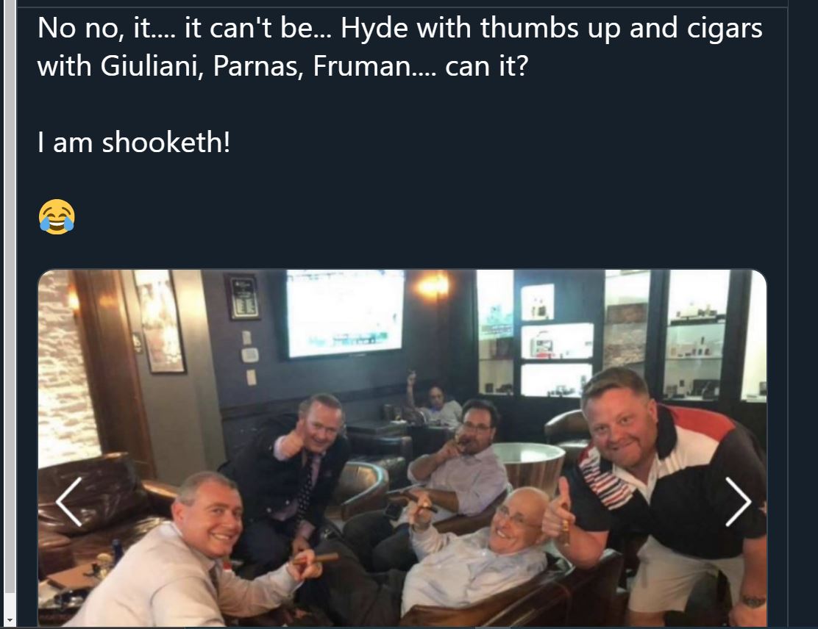Click the text line "with Giuliani, Parnas, Fruman.... can it?"
The height and width of the screenshot is (629, 818).
click(282, 66)
